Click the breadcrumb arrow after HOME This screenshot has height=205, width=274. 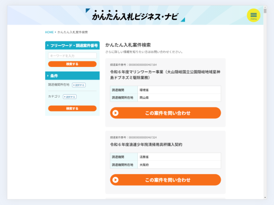pos(55,32)
